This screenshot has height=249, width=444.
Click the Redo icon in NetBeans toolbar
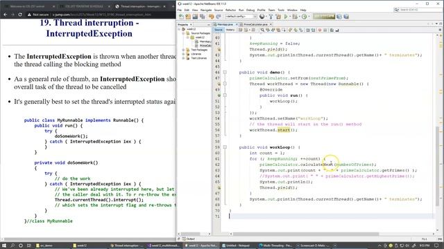pos(219,17)
